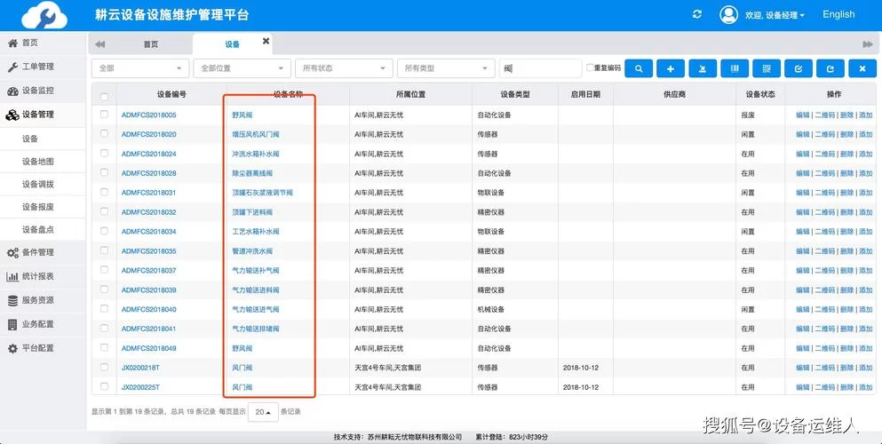Toggle the 重复编码 checkbox
This screenshot has height=444, width=882.
point(590,67)
